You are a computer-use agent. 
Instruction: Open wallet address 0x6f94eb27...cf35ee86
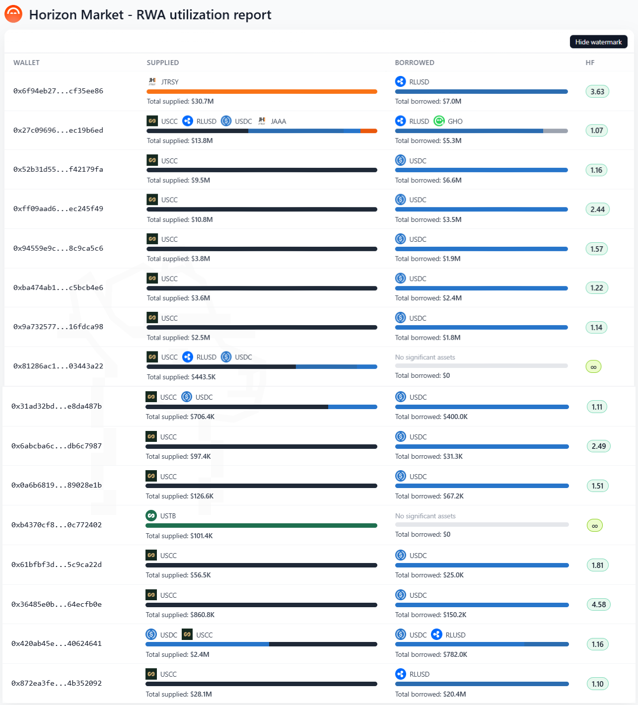tap(58, 91)
